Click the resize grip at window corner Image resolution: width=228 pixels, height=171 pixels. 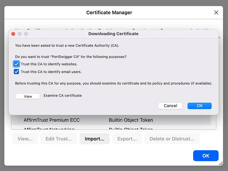coord(221,163)
